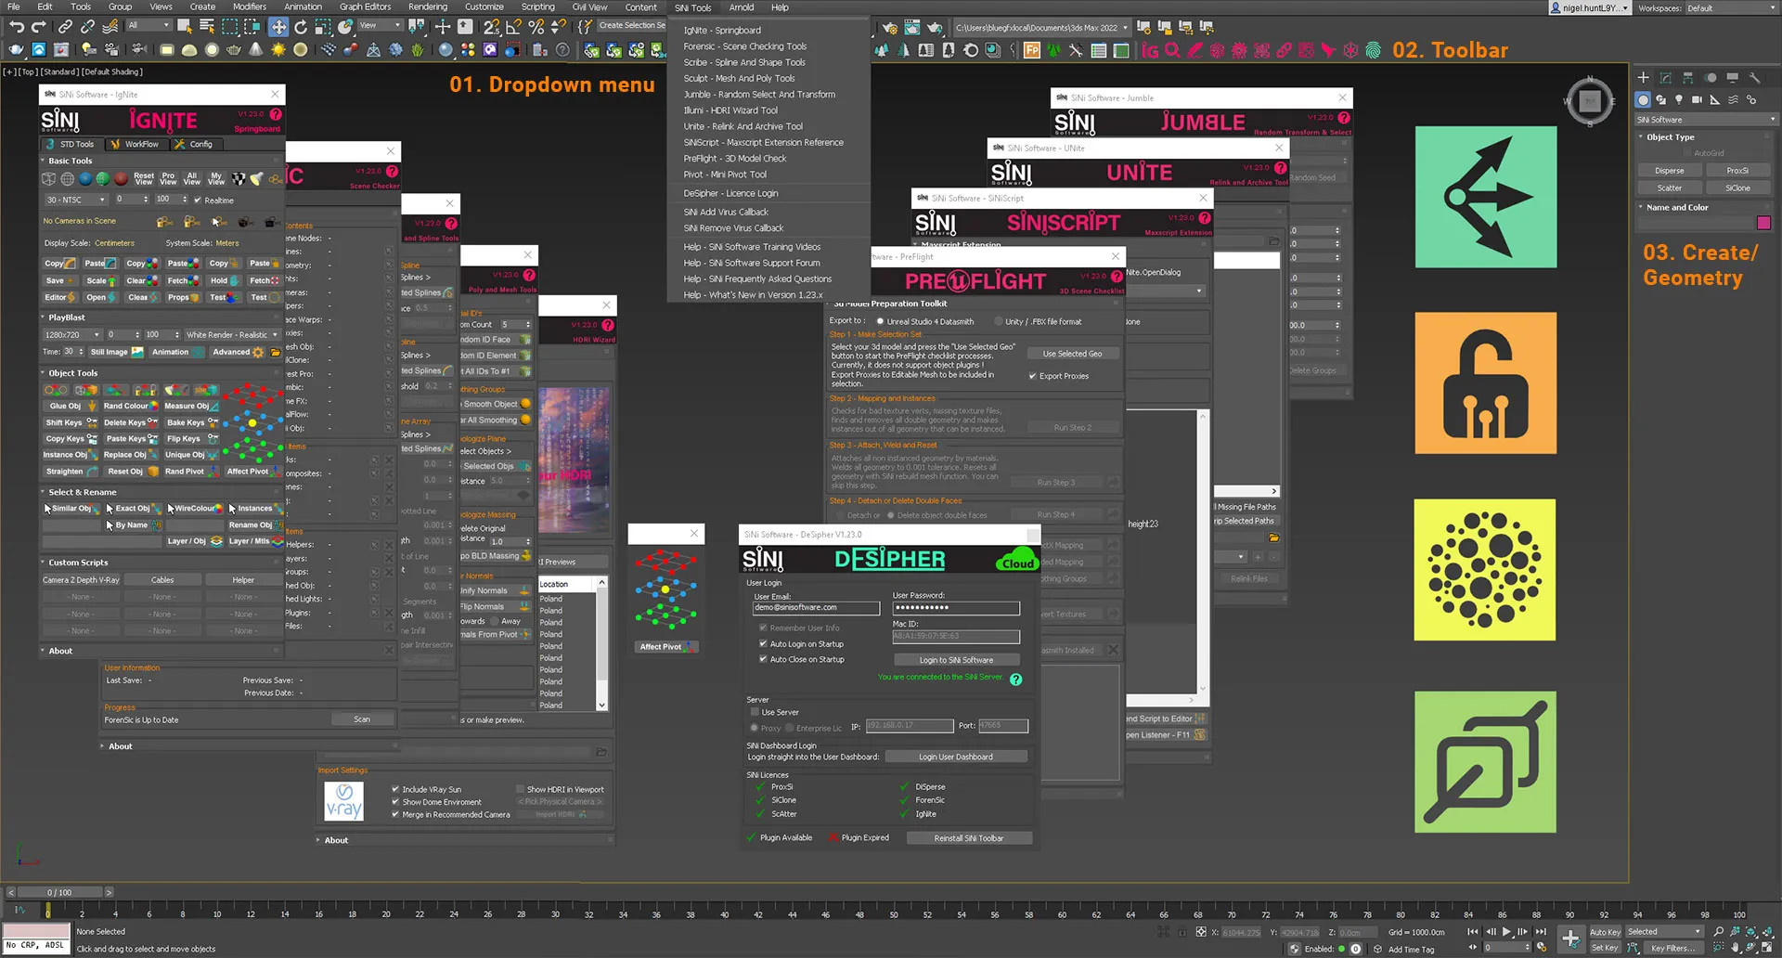The width and height of the screenshot is (1782, 958).
Task: Click the Undo arrow in main toolbar
Action: (x=17, y=27)
